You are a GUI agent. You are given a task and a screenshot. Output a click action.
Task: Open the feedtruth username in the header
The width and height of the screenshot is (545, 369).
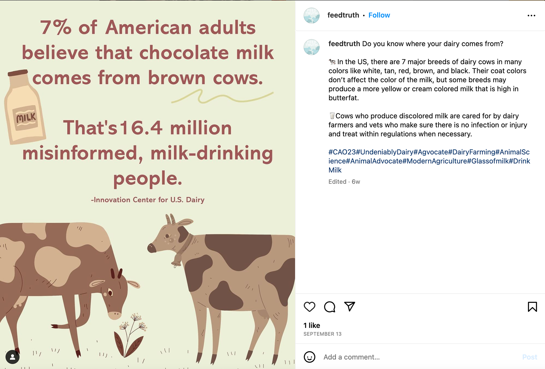tap(343, 15)
